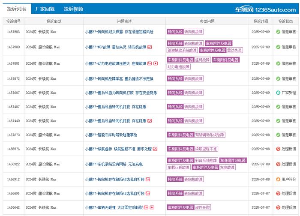The height and width of the screenshot is (216, 300).
Task: Click the 投诉状态 column header
Action: pos(286,21)
